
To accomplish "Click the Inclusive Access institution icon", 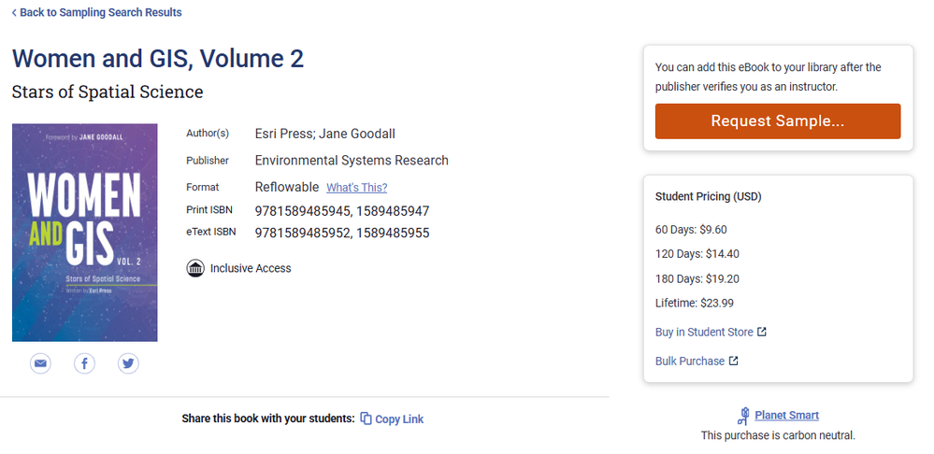I will 195,269.
